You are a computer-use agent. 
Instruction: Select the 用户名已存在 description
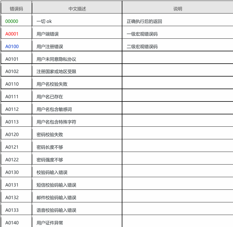pos(50,97)
